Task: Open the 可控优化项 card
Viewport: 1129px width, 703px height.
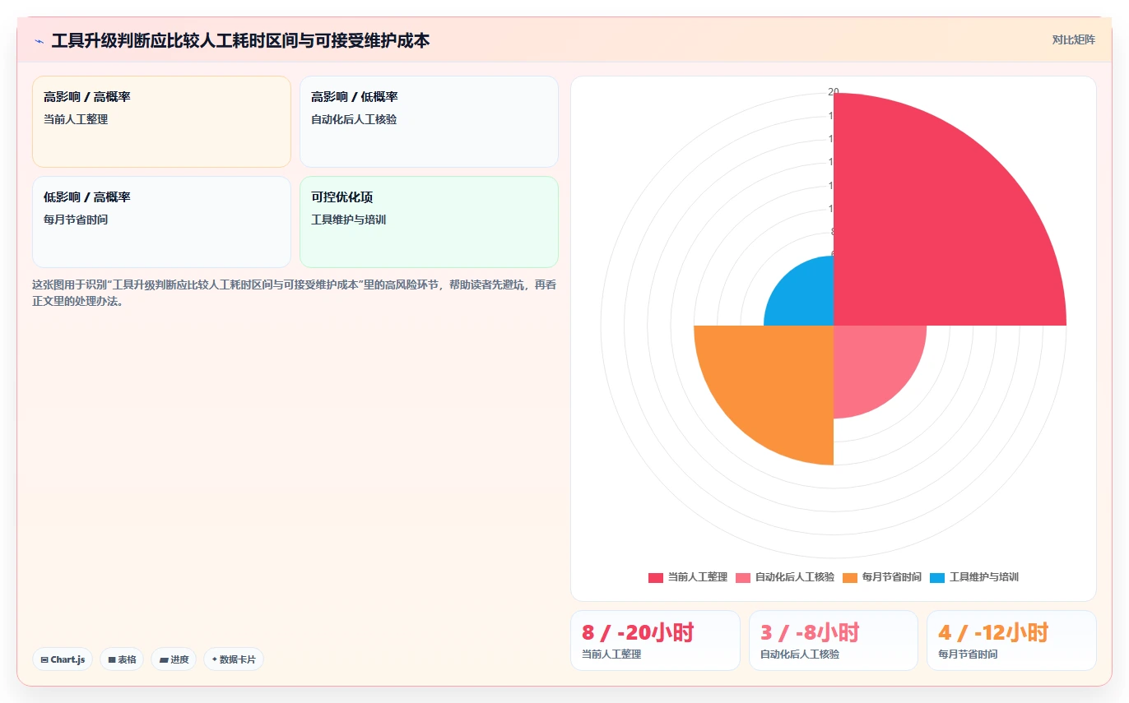Action: click(x=429, y=222)
